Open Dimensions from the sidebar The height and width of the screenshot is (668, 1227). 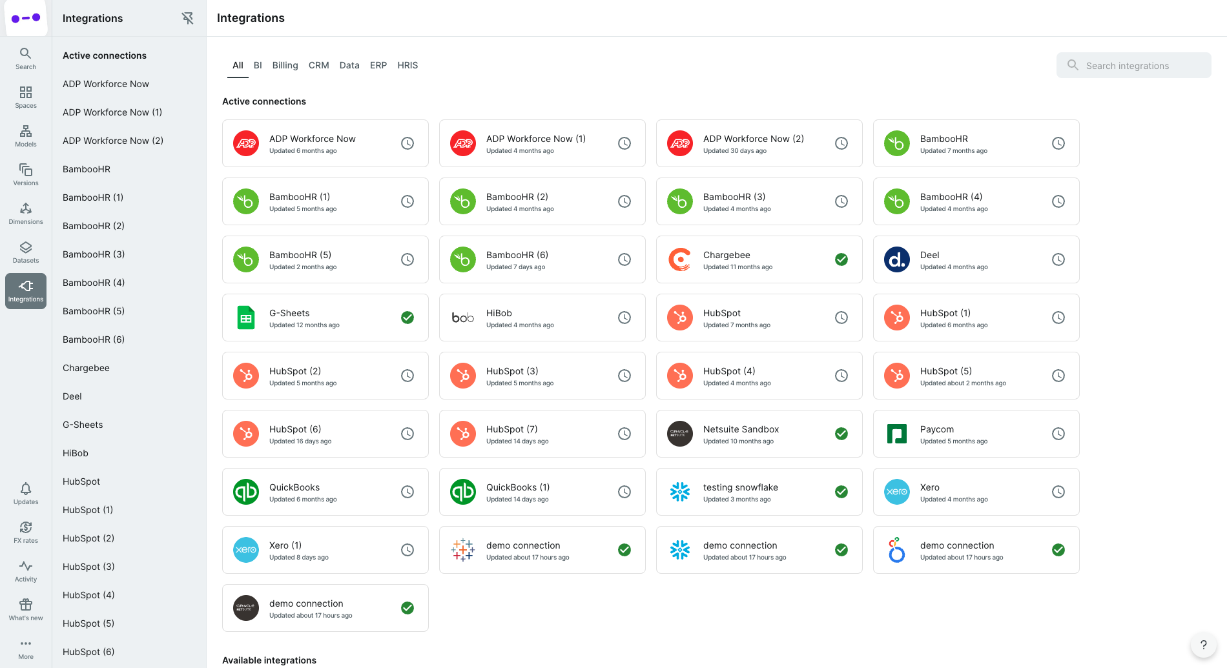coord(26,214)
